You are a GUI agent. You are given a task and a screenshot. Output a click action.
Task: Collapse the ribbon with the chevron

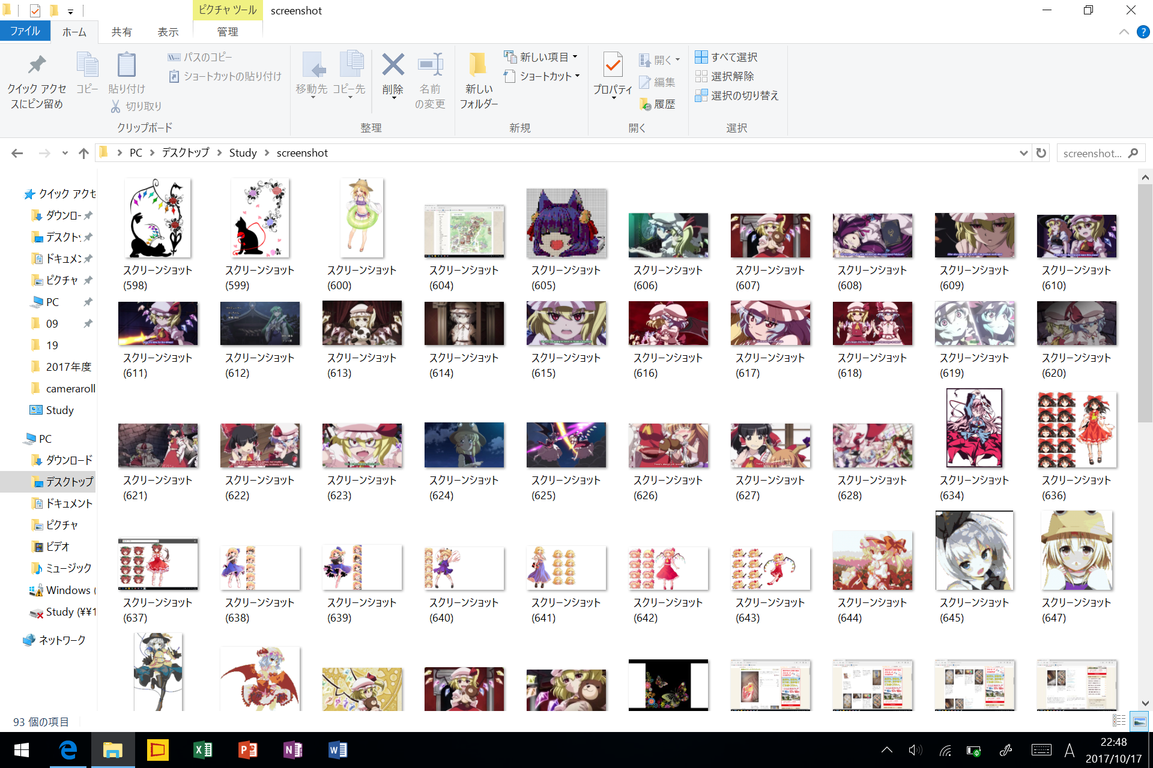tap(1124, 32)
